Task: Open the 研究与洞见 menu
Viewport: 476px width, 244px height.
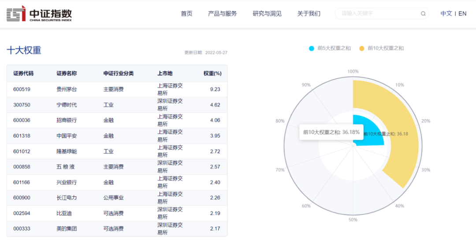Action: [267, 14]
